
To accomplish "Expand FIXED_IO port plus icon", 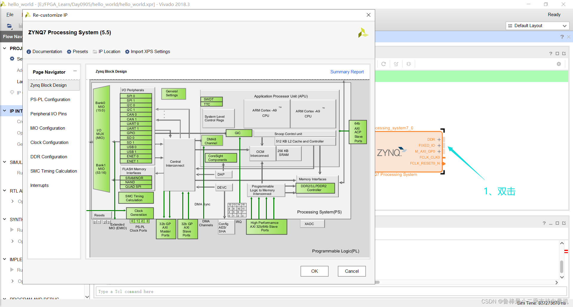I will tap(439, 145).
